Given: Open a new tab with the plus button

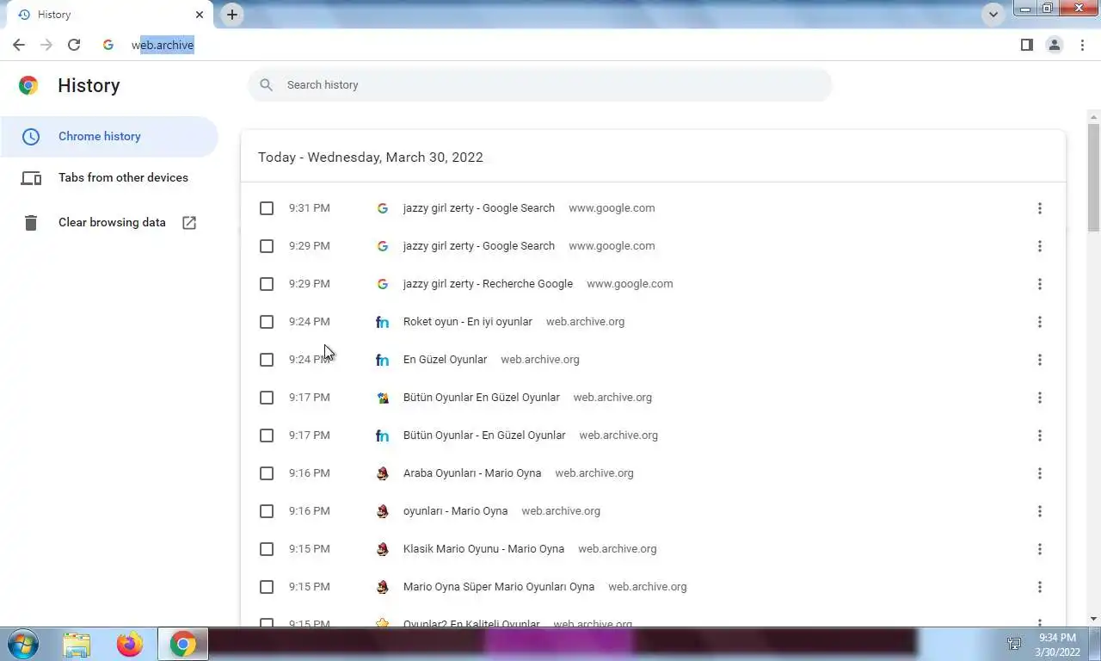Looking at the screenshot, I should click(232, 15).
